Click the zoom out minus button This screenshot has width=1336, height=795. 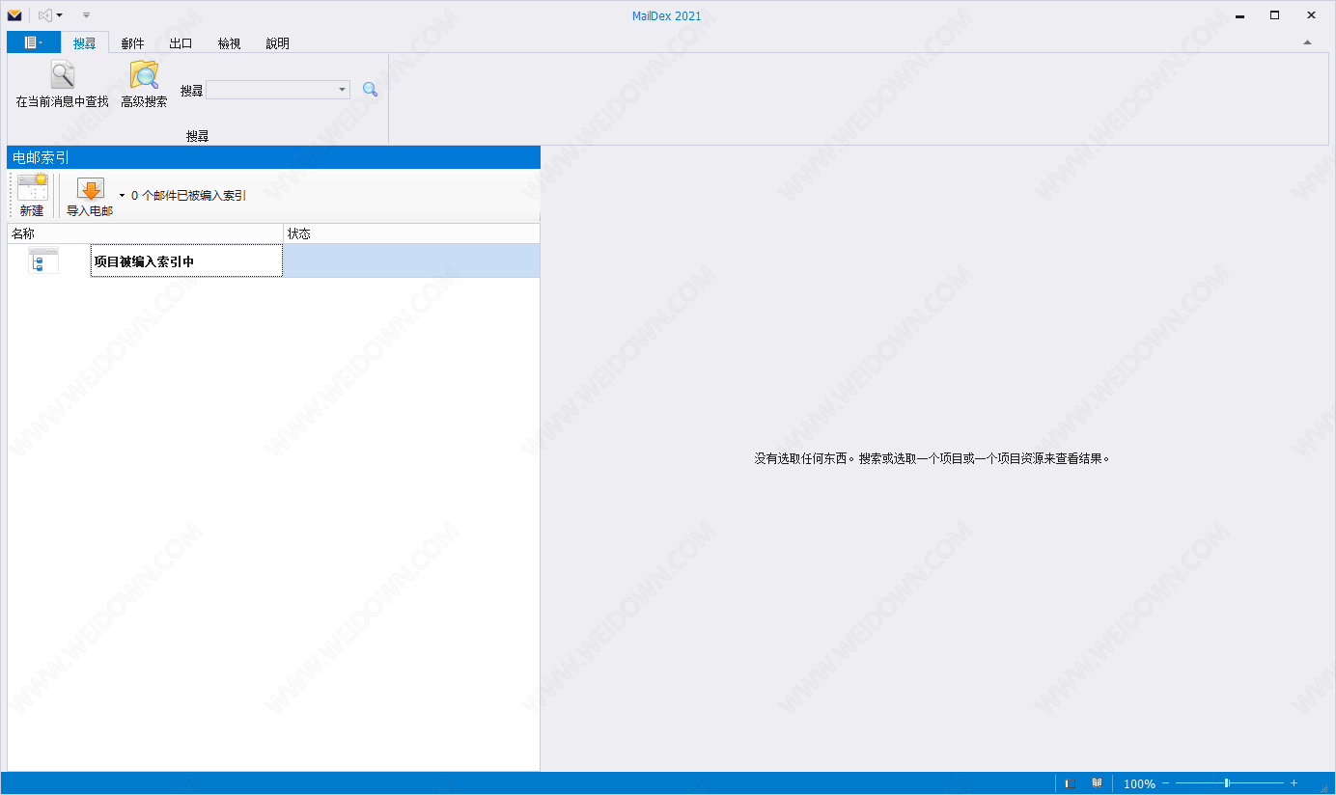1165,783
